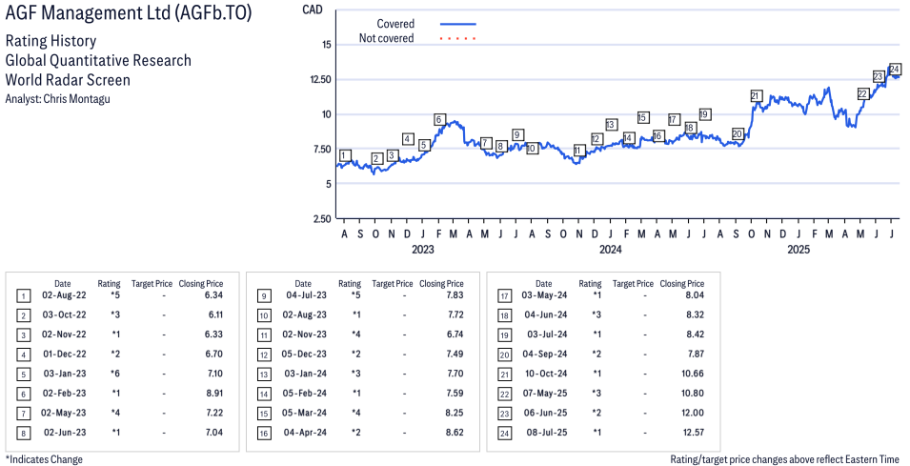Select chart marker 21 at October 2024 jump
The image size is (910, 466).
click(x=755, y=95)
